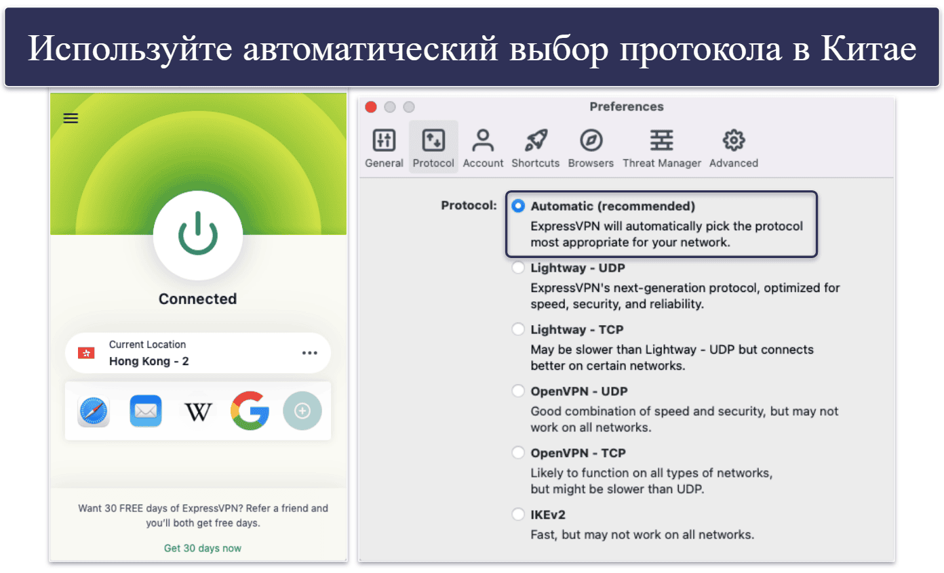944x573 pixels.
Task: Click the refer a friend promo text
Action: click(x=203, y=515)
